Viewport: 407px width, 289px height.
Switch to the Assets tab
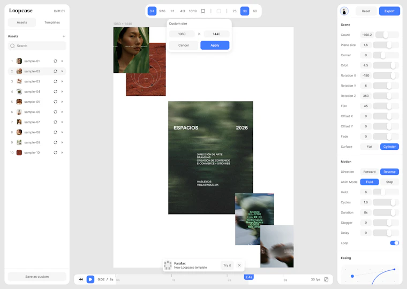click(x=22, y=22)
